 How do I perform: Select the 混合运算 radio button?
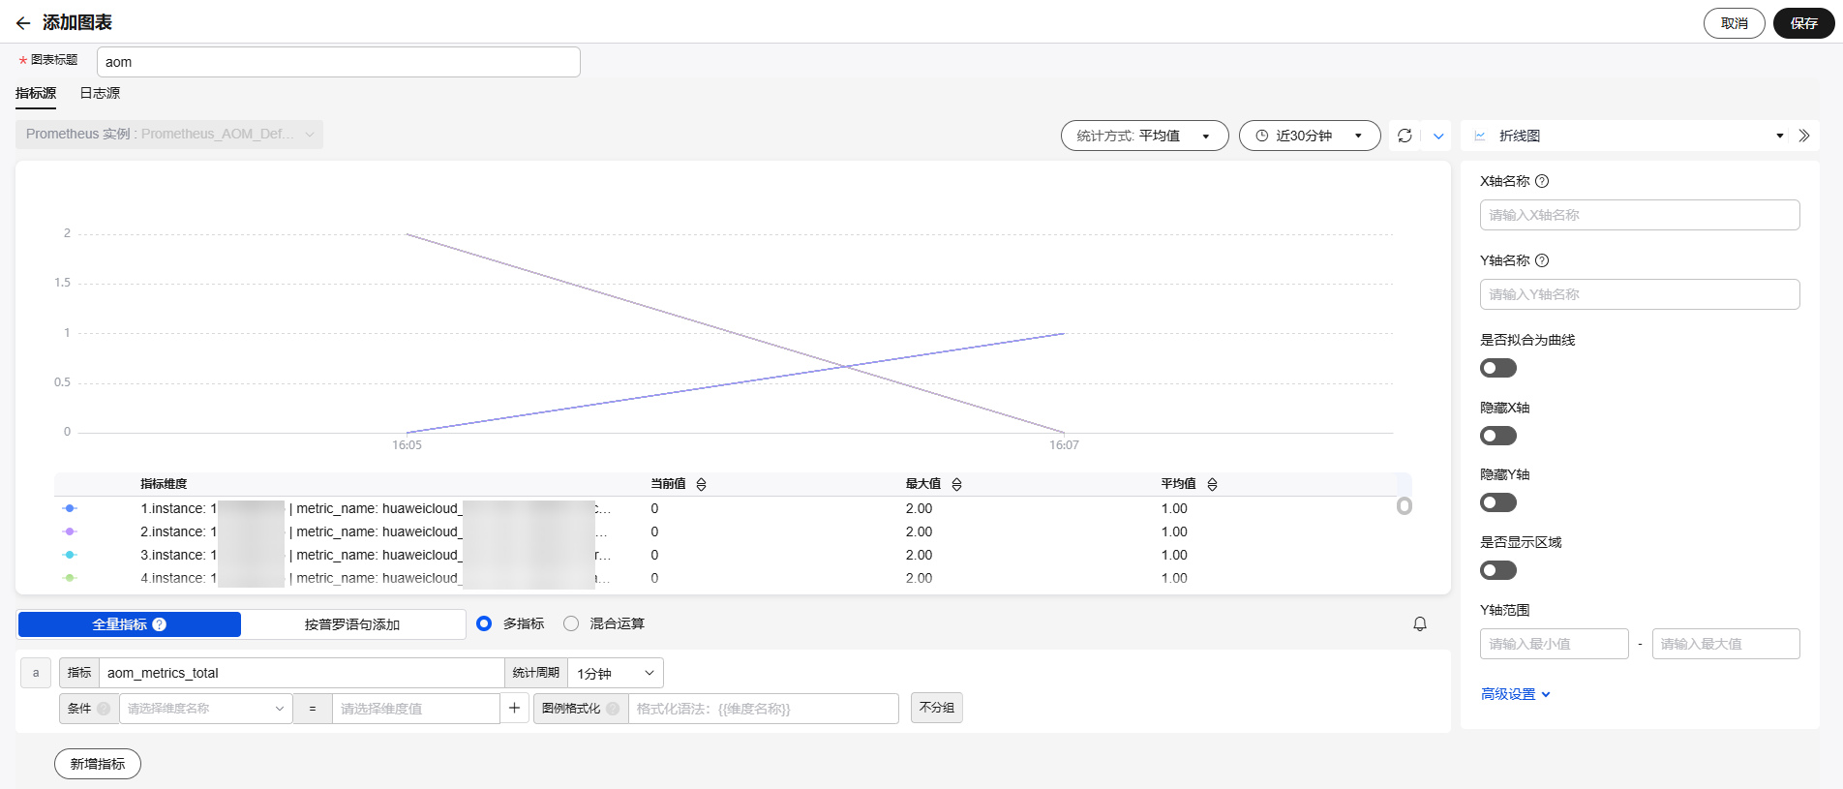click(x=571, y=623)
